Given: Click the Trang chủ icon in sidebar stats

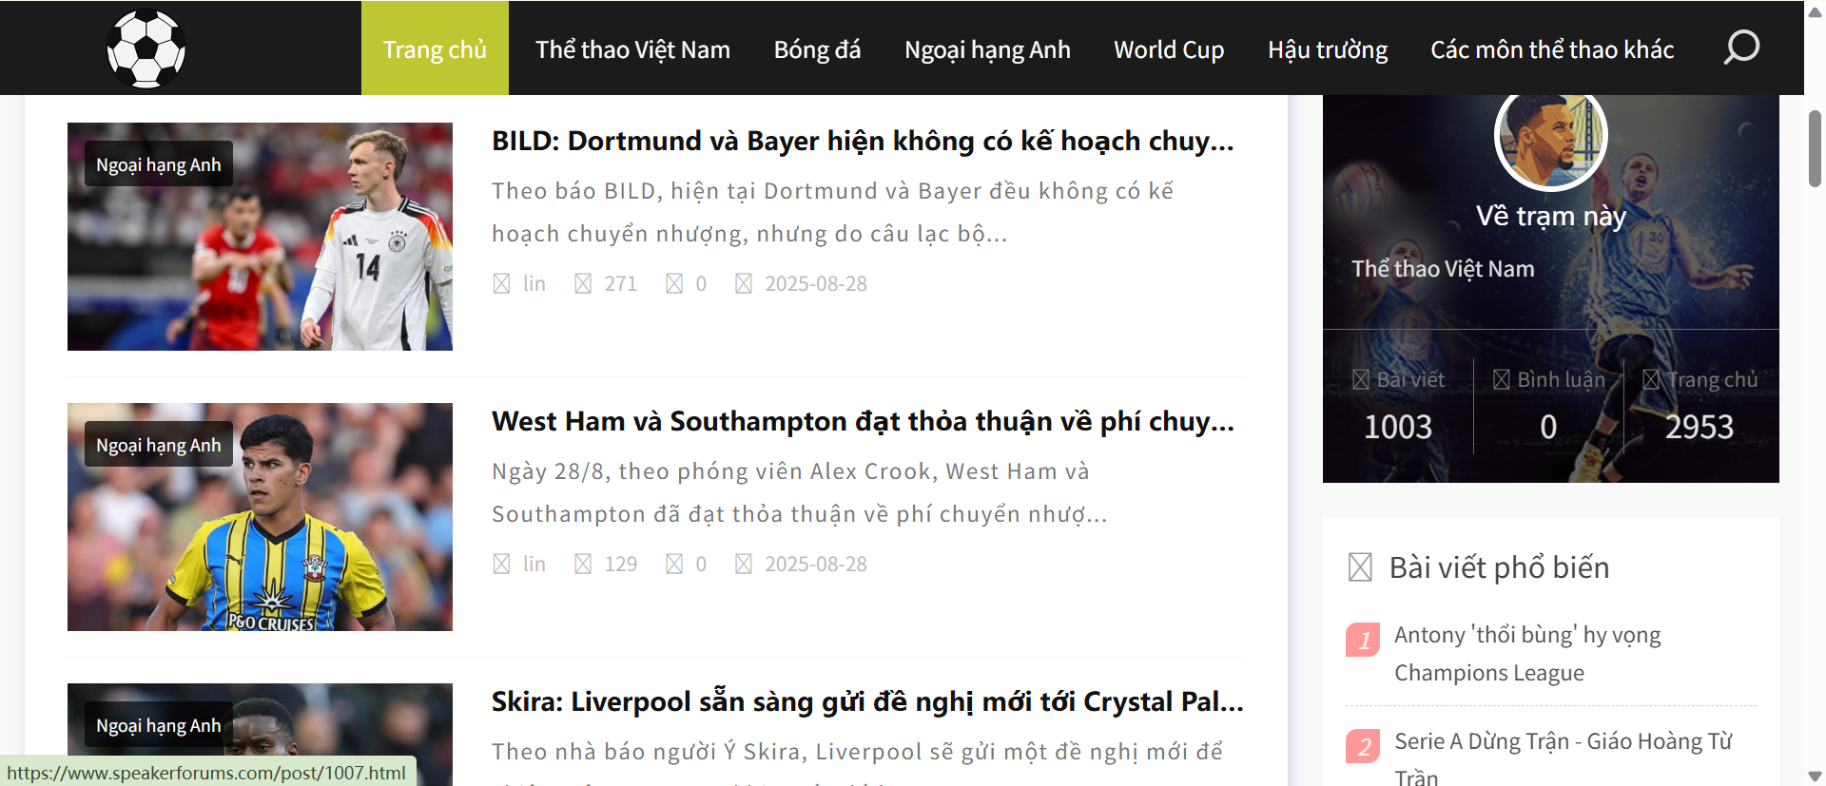Looking at the screenshot, I should [1651, 379].
